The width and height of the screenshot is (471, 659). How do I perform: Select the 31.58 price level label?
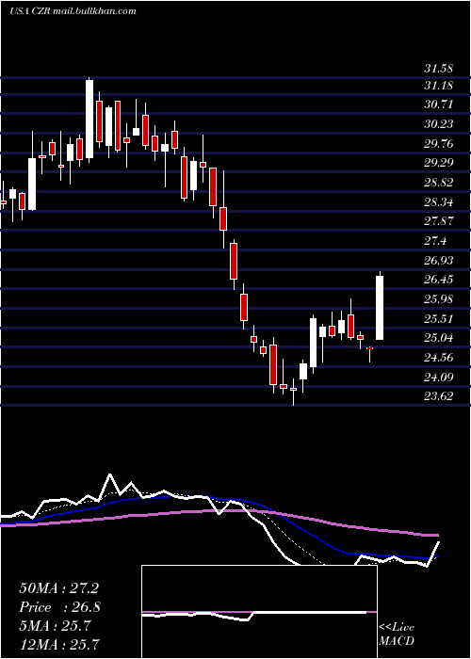(438, 68)
